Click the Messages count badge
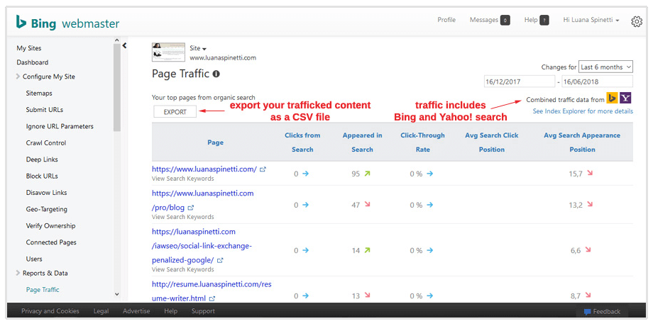The image size is (653, 326). [x=505, y=21]
